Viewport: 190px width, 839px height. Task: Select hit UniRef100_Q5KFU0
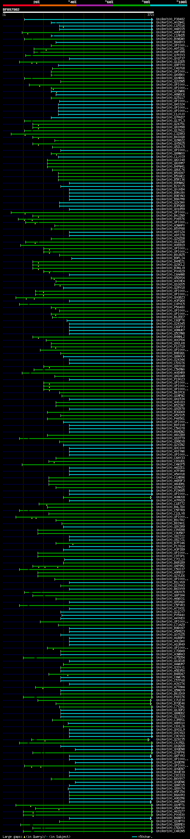[170, 808]
